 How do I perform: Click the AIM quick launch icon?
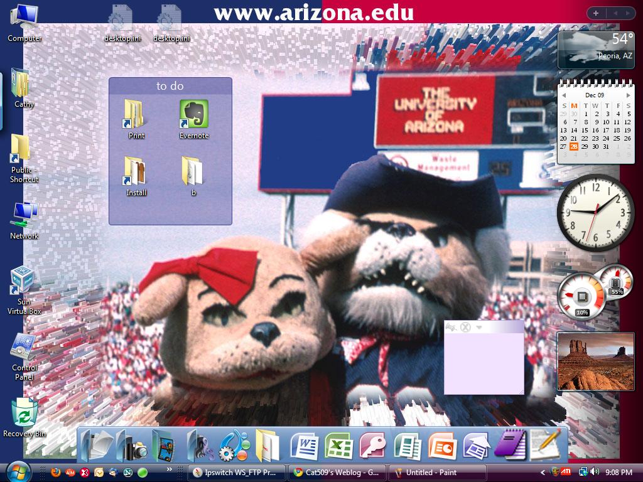click(70, 472)
